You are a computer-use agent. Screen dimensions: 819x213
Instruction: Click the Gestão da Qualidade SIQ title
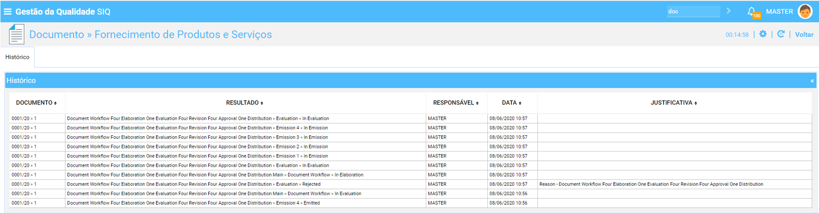pos(63,12)
